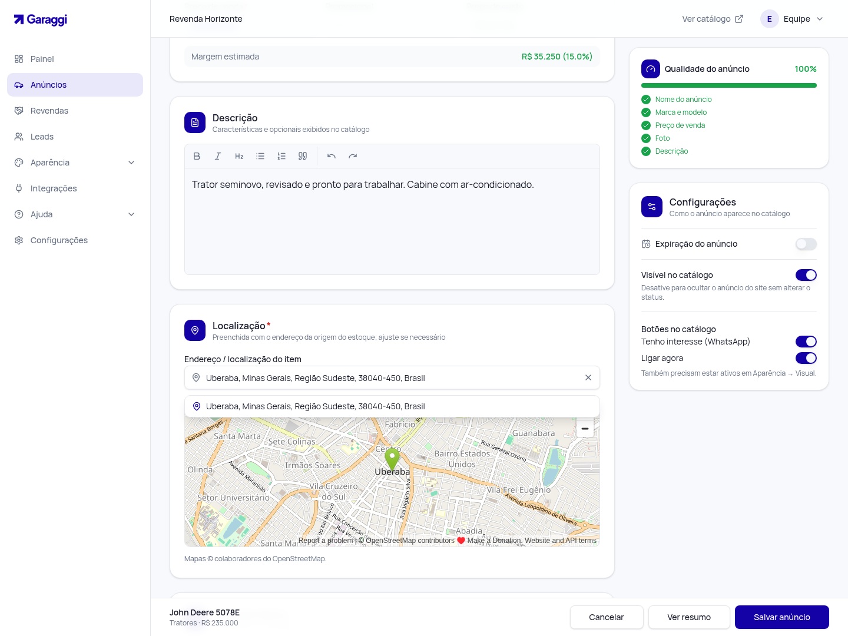Viewport: 848px width, 636px height.
Task: Click the address location input field
Action: point(392,377)
